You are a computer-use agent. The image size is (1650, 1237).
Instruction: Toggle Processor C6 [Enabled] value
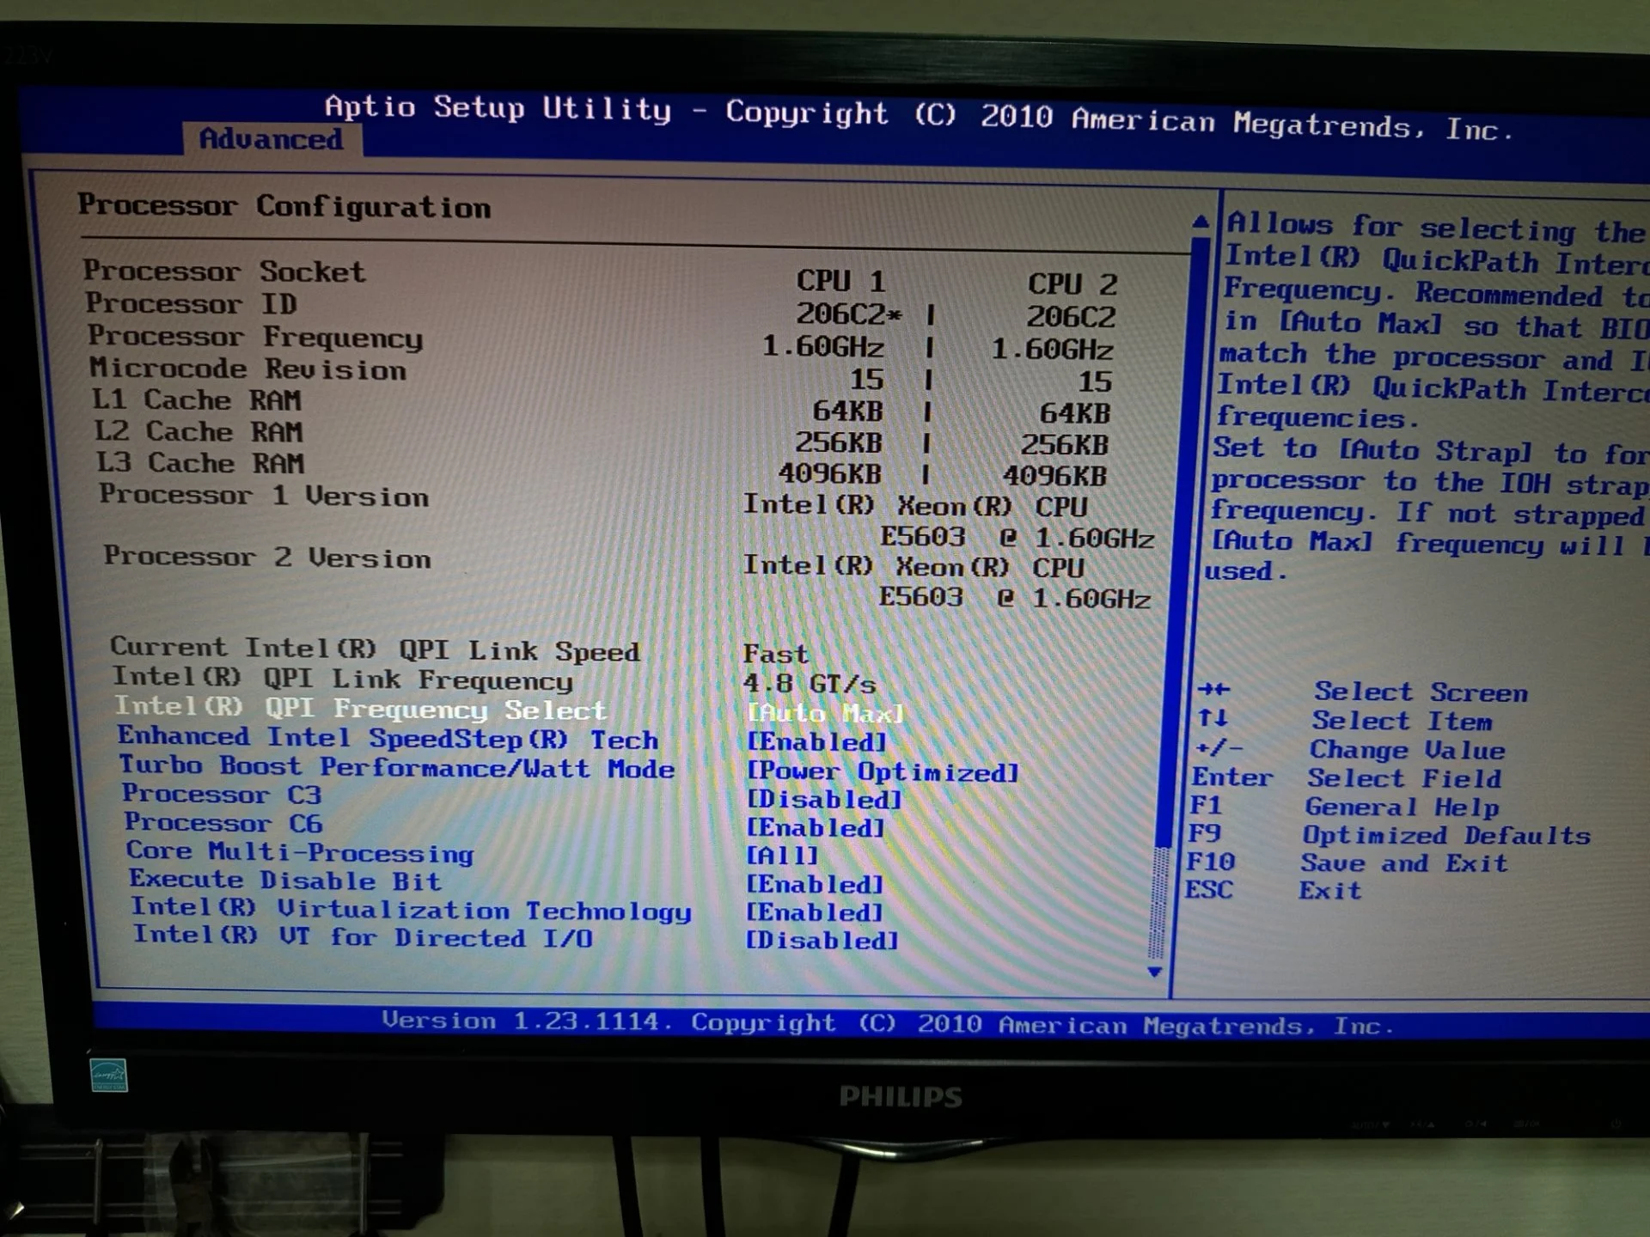click(x=815, y=827)
